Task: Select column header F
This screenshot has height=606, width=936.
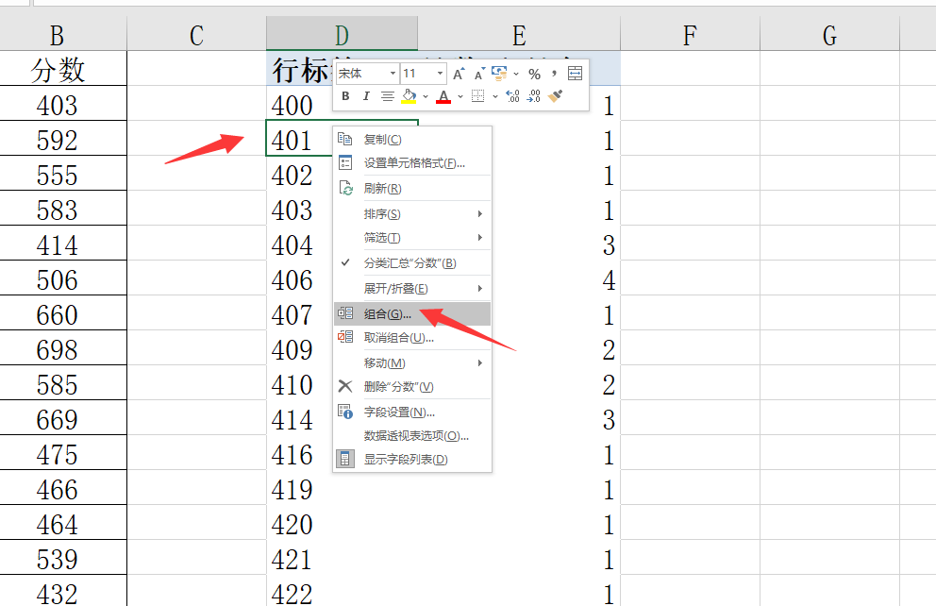Action: (x=690, y=36)
